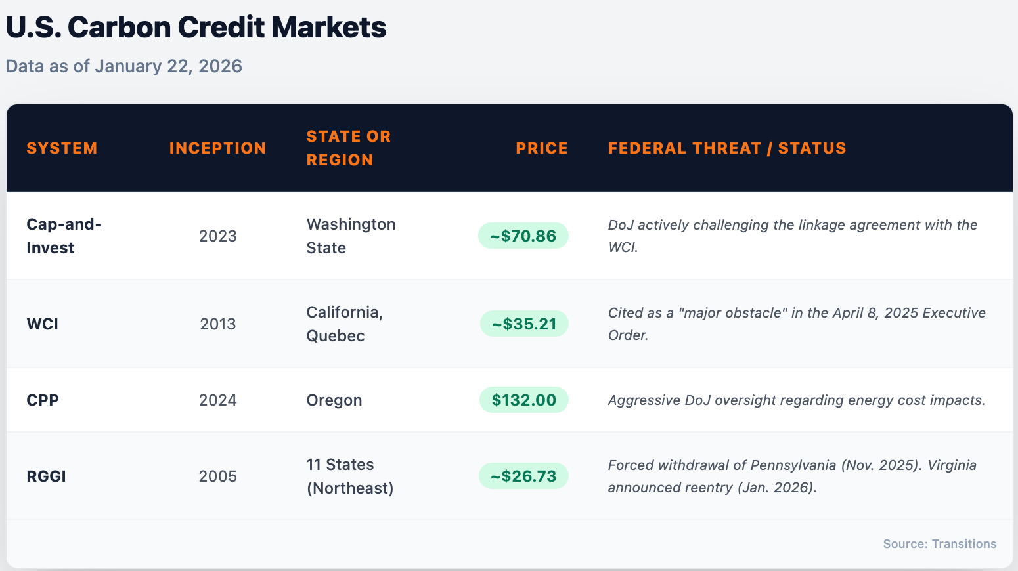Click the INCEPTION column header
Image resolution: width=1018 pixels, height=571 pixels.
tap(217, 148)
